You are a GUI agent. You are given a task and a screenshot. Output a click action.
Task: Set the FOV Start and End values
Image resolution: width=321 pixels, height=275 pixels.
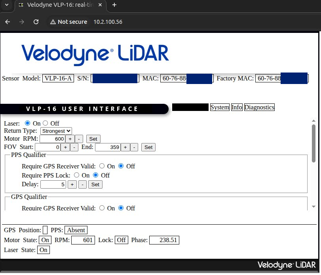(x=148, y=147)
